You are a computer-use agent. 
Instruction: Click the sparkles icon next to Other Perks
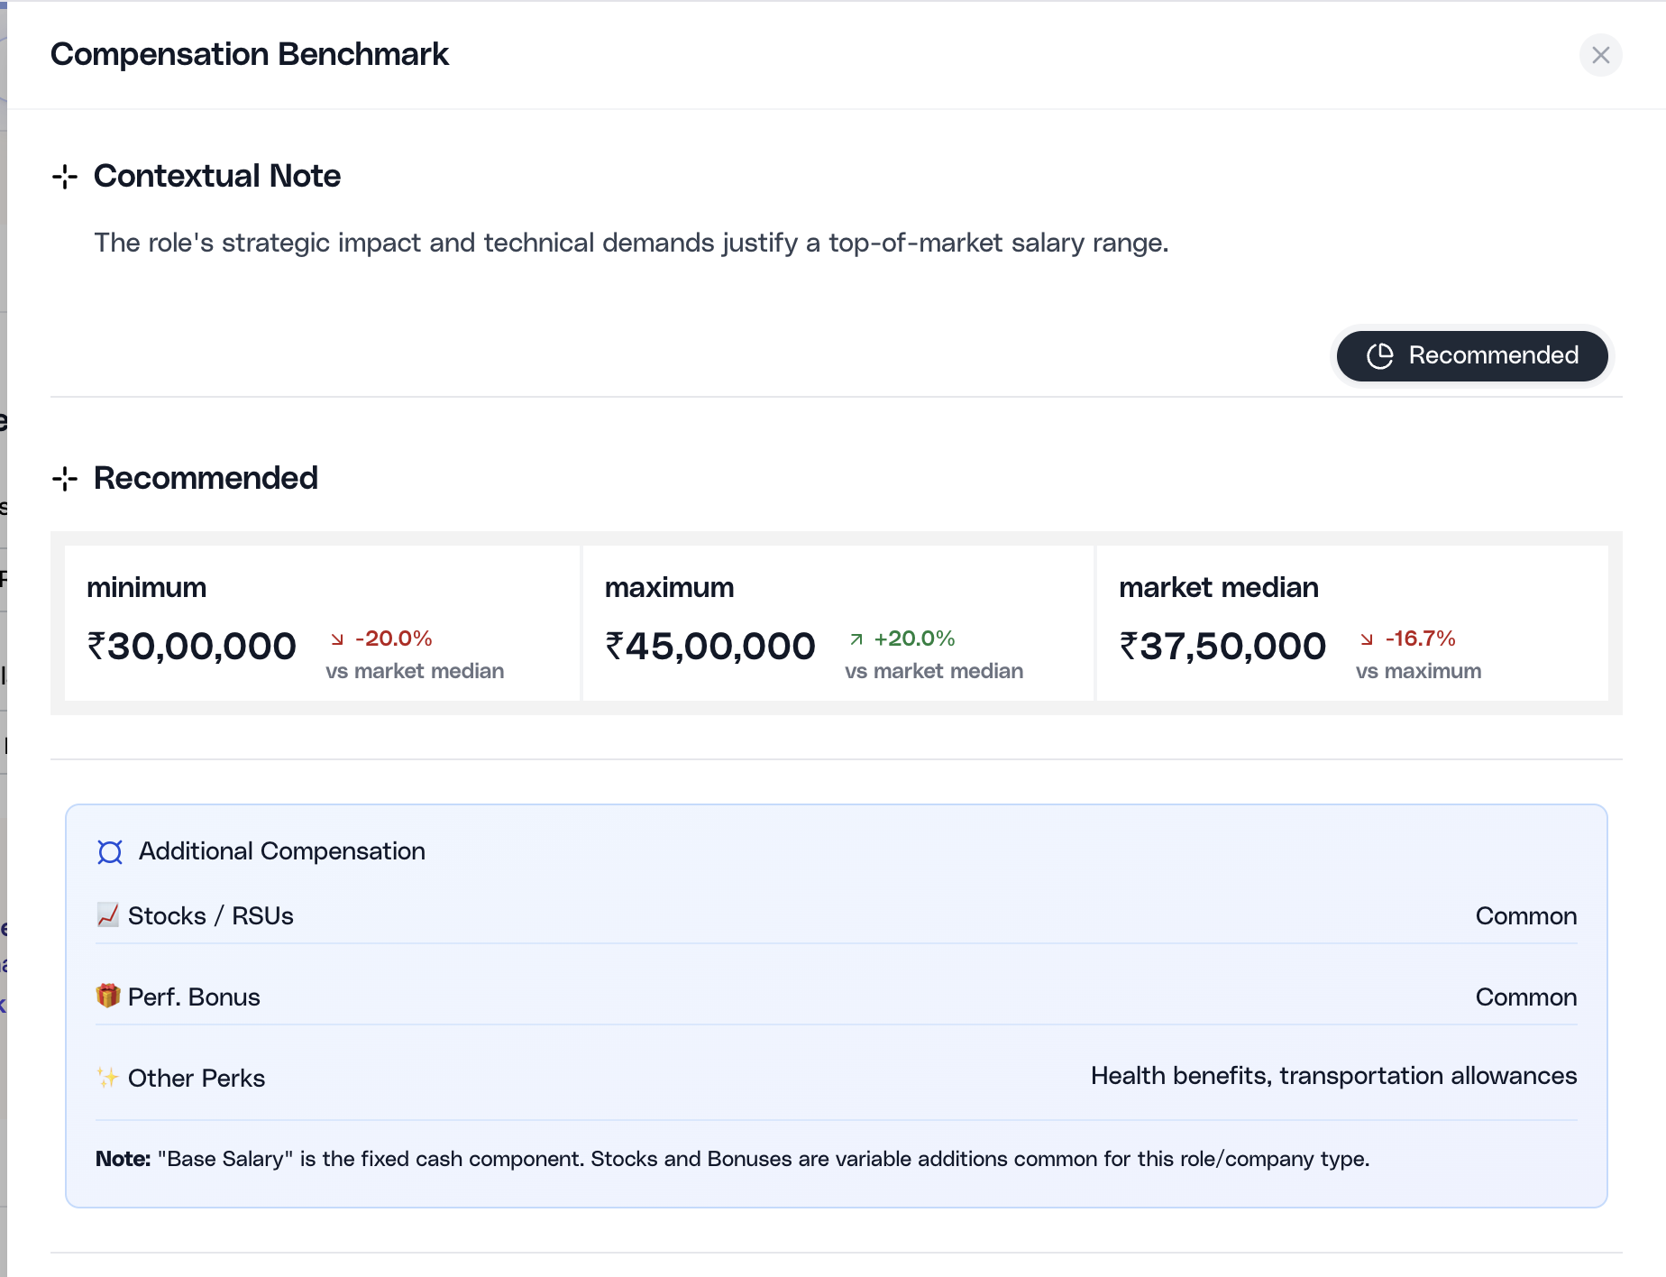click(x=107, y=1077)
